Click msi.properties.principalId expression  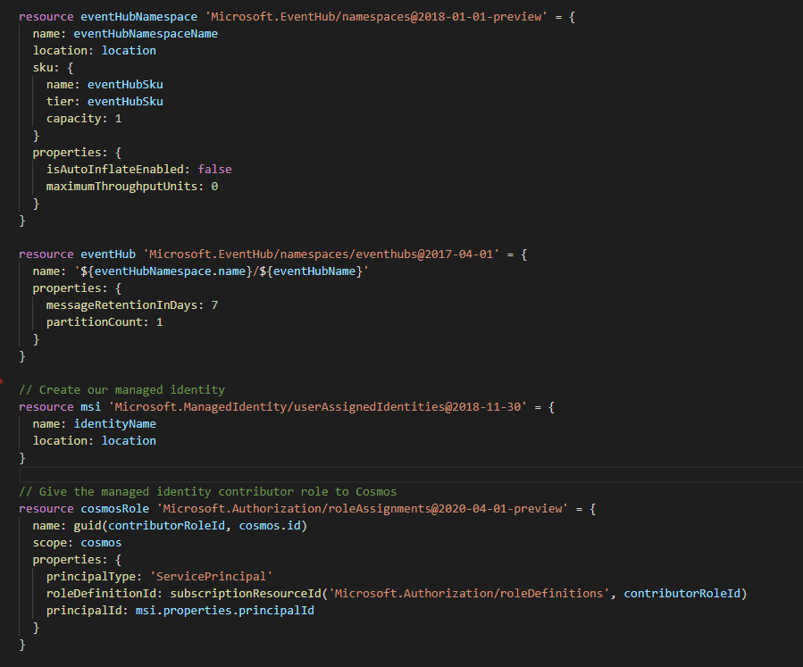(x=224, y=610)
